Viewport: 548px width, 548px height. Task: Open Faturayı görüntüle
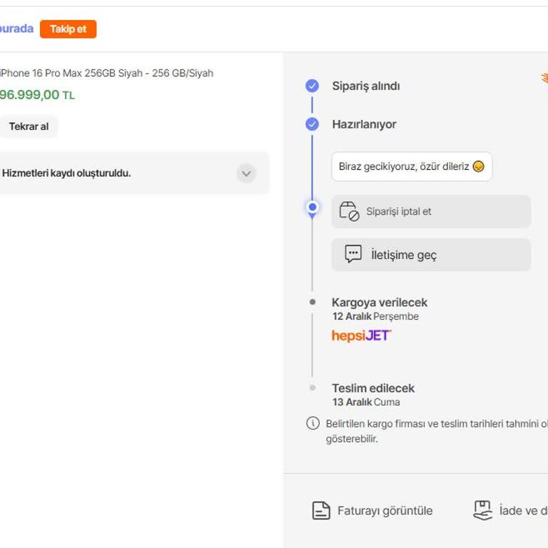pos(385,511)
